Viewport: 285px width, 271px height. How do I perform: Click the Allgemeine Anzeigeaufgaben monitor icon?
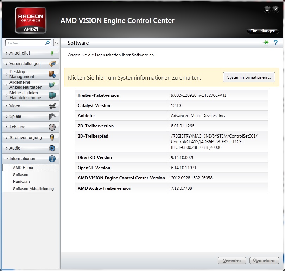[x=52, y=85]
